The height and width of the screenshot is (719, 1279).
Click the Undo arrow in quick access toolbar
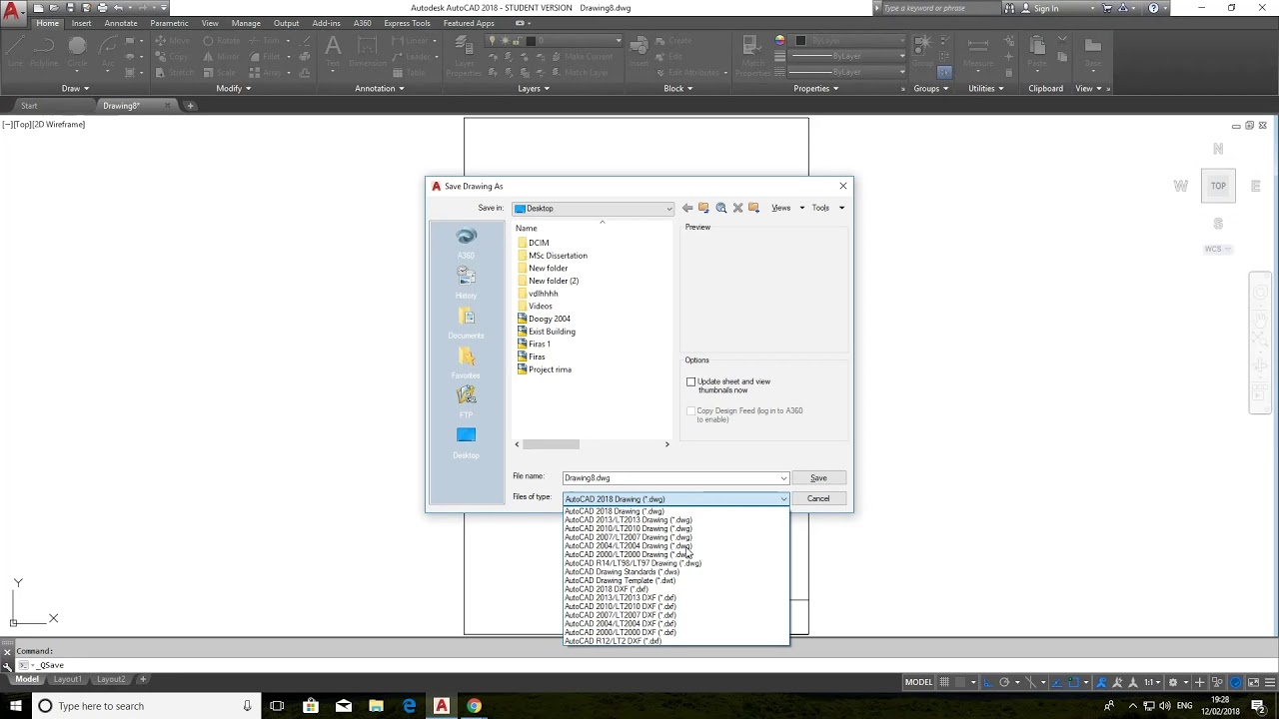pyautogui.click(x=119, y=8)
